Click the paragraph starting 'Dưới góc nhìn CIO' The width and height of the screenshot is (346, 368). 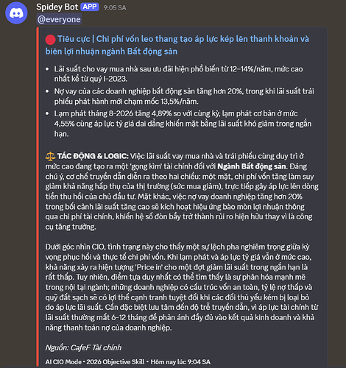182,287
